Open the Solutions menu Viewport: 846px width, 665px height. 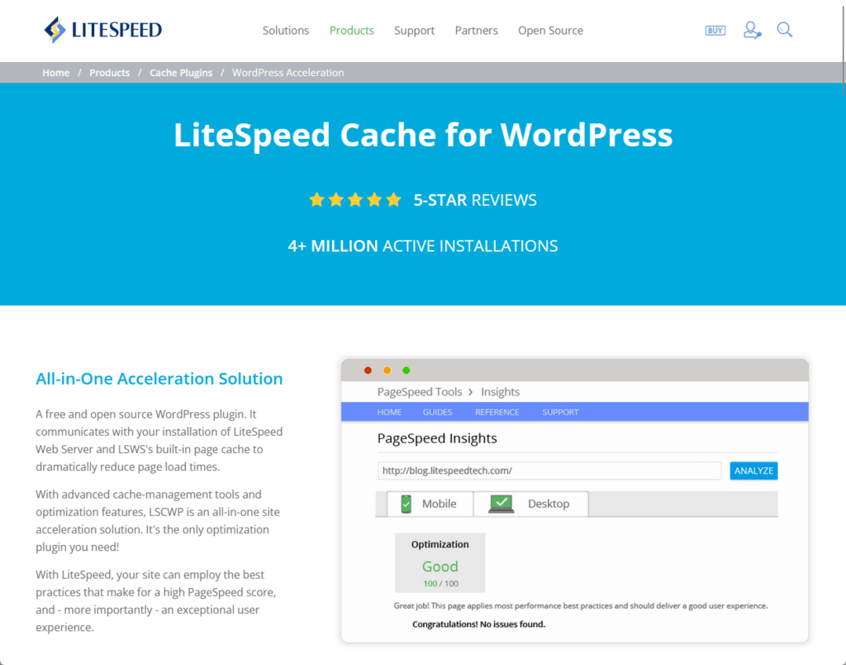coord(285,31)
